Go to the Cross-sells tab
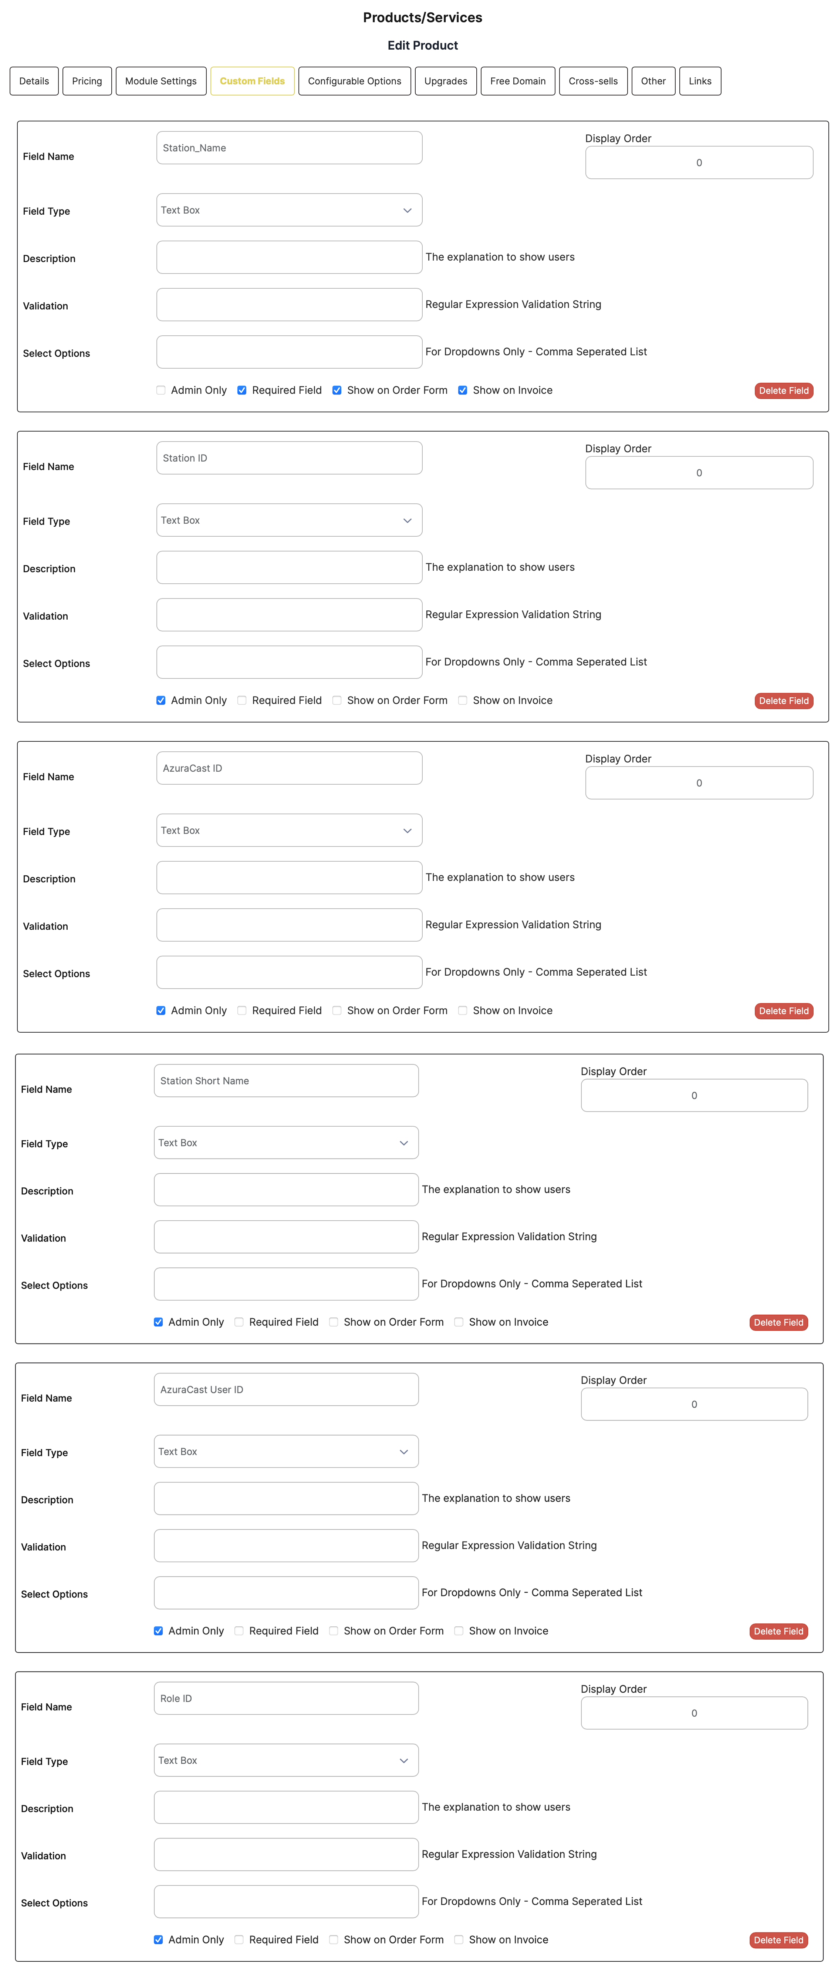Image resolution: width=838 pixels, height=1975 pixels. click(593, 81)
